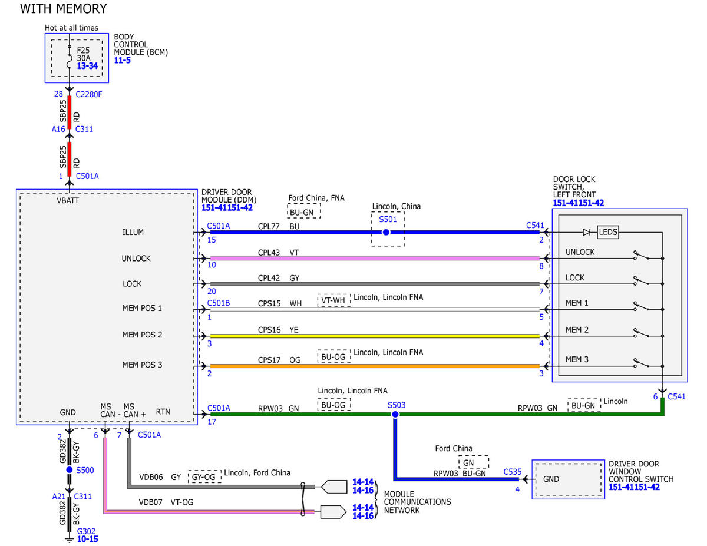This screenshot has height=546, width=707.
Task: Click the MEM POS 1 pin label
Action: click(x=142, y=308)
